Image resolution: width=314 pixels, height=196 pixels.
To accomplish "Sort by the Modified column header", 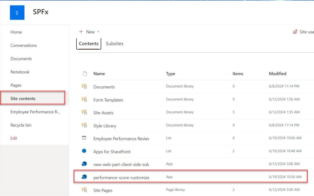I will [x=278, y=73].
